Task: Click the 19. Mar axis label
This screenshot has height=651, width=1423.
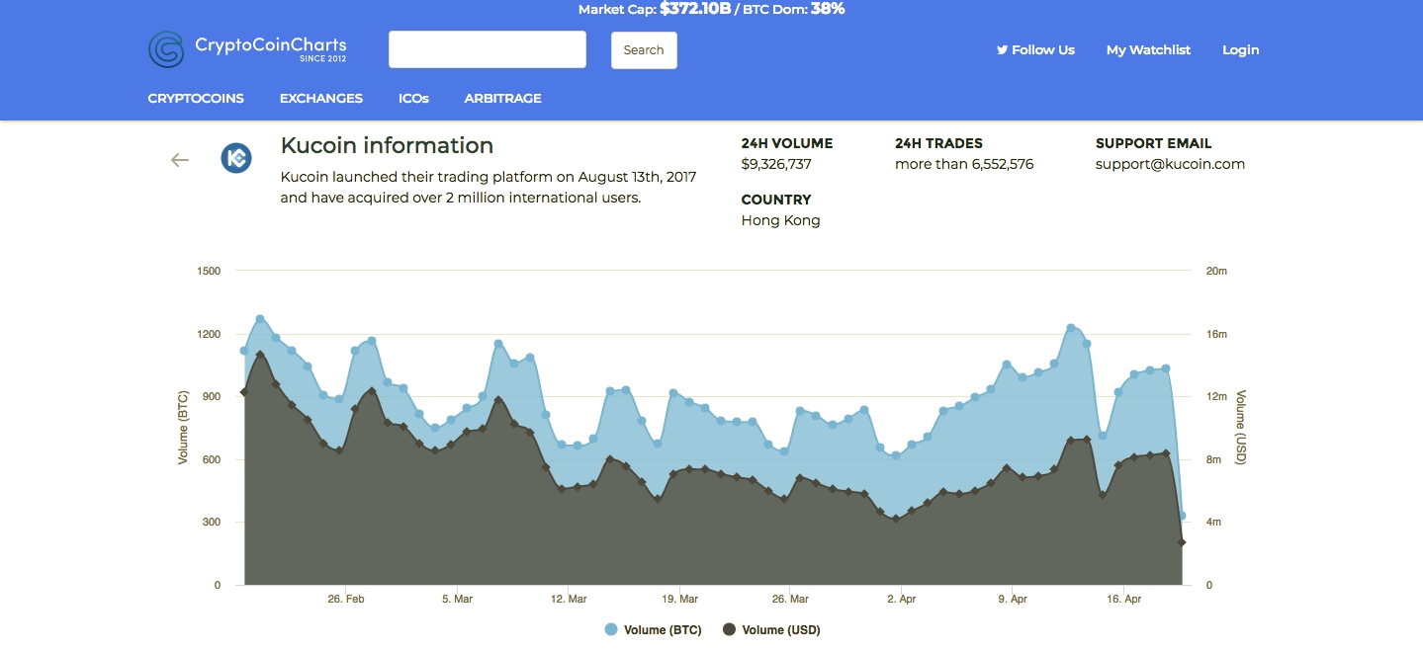Action: [x=679, y=599]
